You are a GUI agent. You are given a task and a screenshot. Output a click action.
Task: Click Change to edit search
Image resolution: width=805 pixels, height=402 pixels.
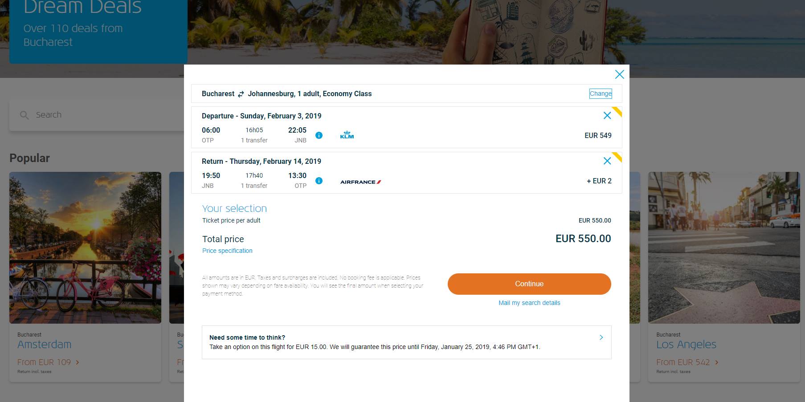601,93
